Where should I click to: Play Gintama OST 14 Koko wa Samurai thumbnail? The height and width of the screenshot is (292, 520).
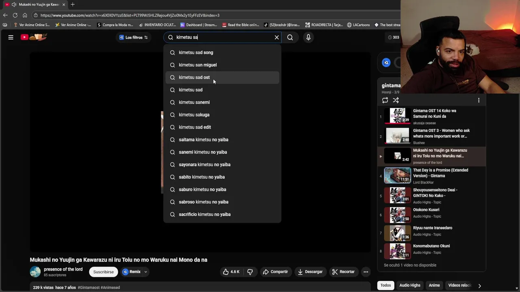397,116
